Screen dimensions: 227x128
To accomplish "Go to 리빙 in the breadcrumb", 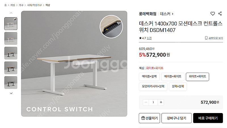I will tap(13, 5).
